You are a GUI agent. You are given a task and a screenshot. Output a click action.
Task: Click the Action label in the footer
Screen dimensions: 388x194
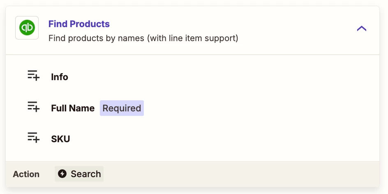tap(26, 174)
